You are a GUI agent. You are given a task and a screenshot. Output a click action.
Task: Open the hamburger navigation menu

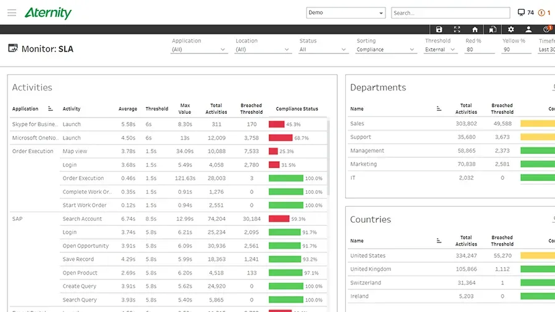12,13
